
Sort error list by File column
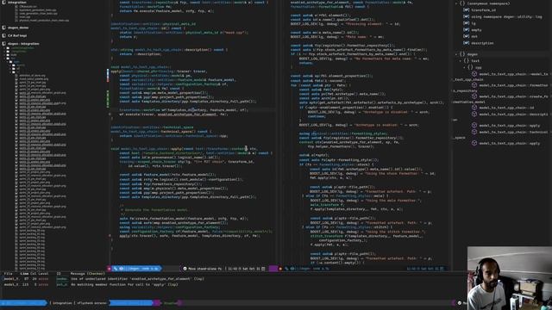pyautogui.click(x=8, y=274)
